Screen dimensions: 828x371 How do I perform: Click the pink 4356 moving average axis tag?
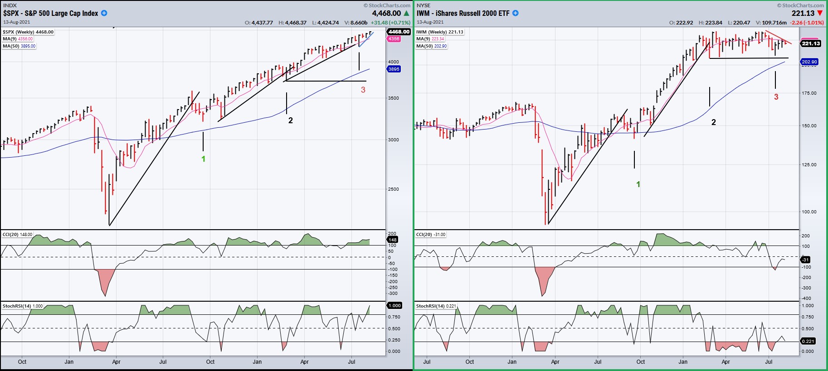point(394,39)
